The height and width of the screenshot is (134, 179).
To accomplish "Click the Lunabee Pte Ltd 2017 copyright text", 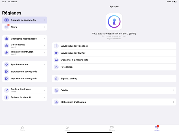I will [x=114, y=38].
